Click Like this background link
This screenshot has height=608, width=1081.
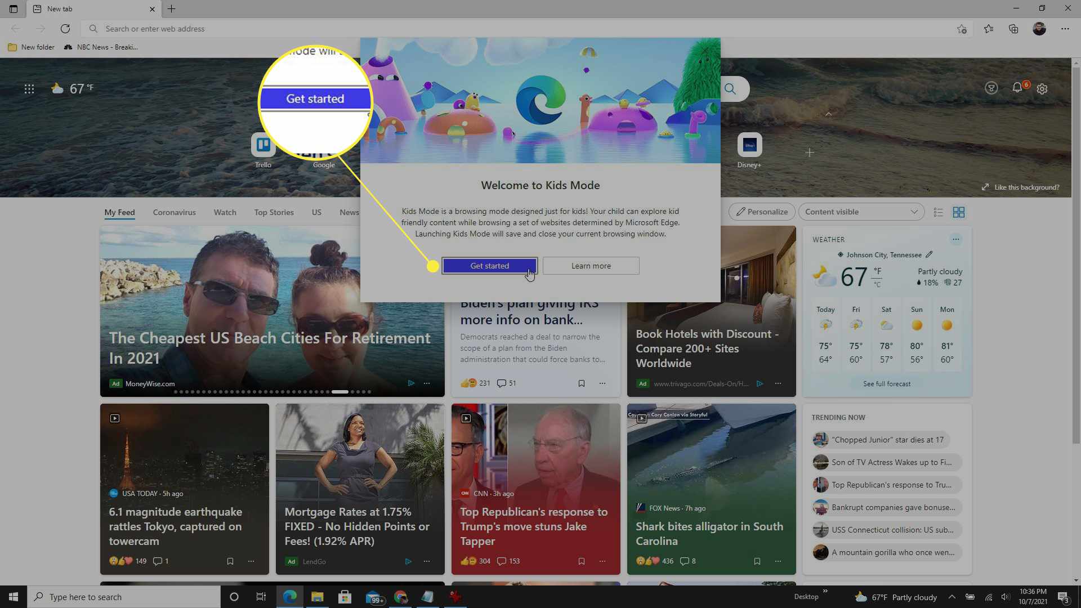coord(1020,187)
